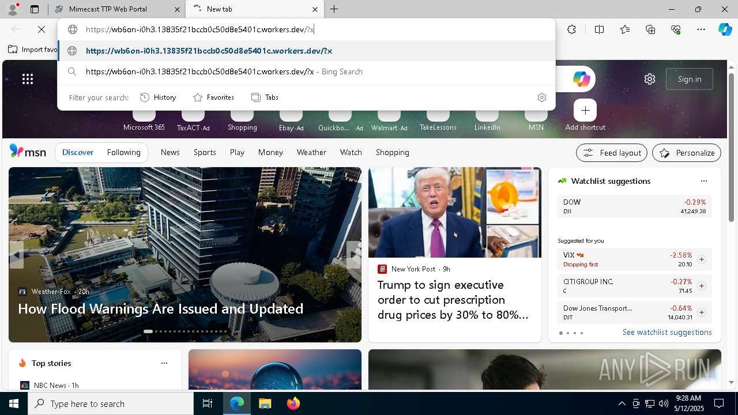Click the Sign in button

690,79
